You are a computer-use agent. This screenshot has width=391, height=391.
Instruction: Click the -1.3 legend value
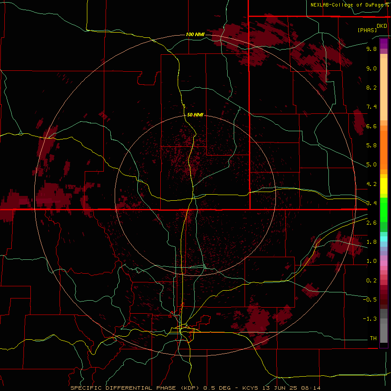(x=370, y=319)
